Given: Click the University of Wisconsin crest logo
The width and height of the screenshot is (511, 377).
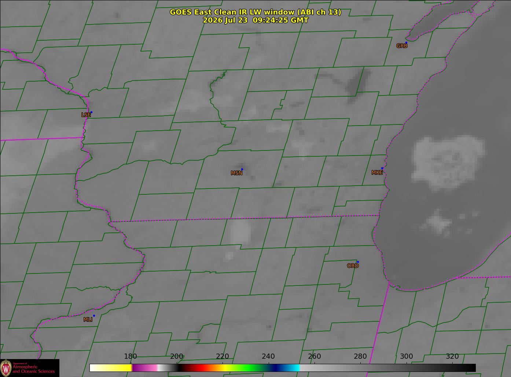Looking at the screenshot, I should point(6,367).
